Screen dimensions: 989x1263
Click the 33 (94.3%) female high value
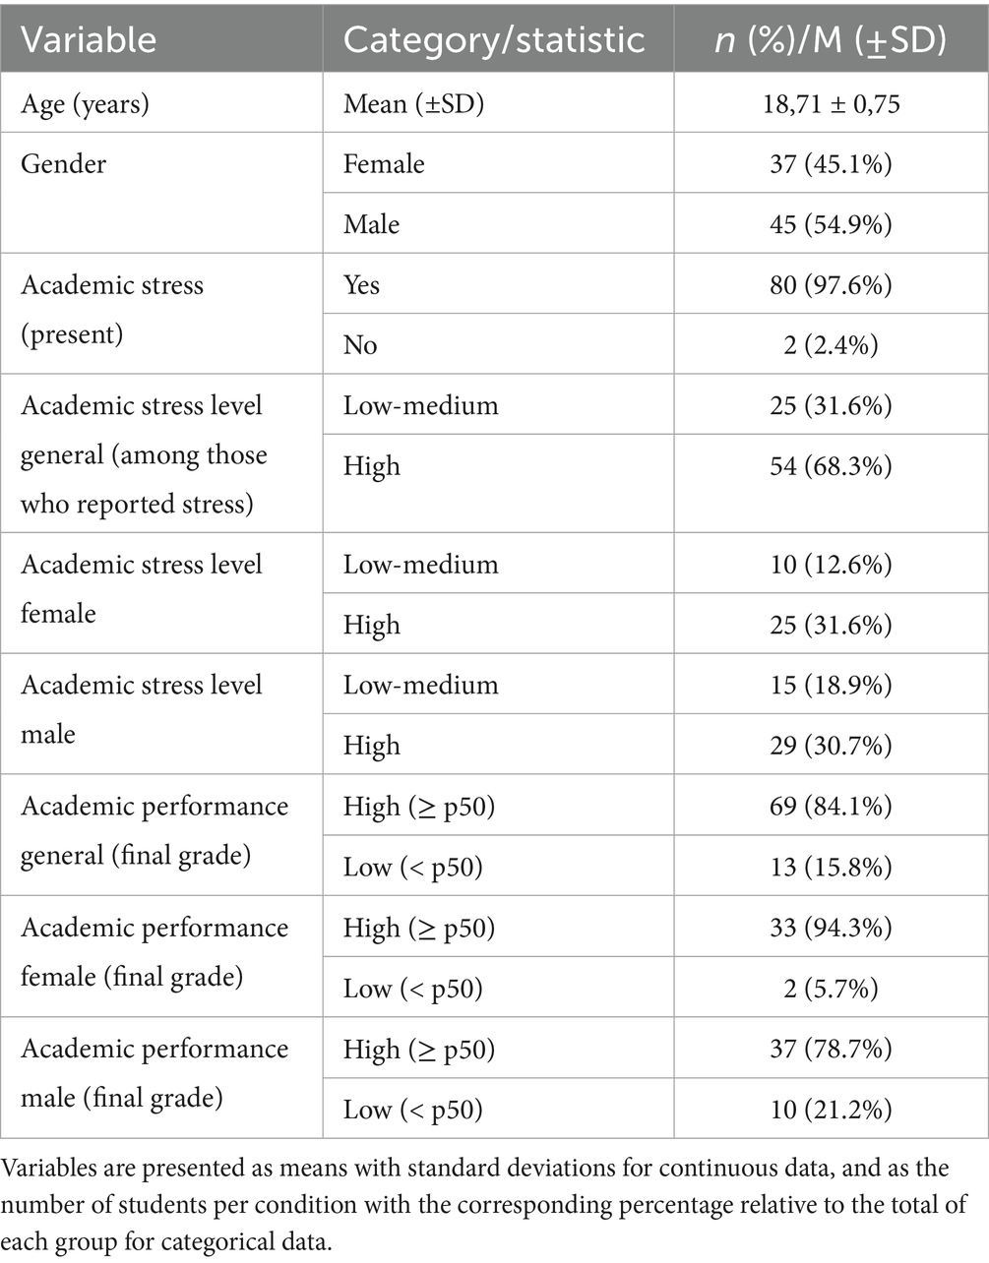point(831,928)
